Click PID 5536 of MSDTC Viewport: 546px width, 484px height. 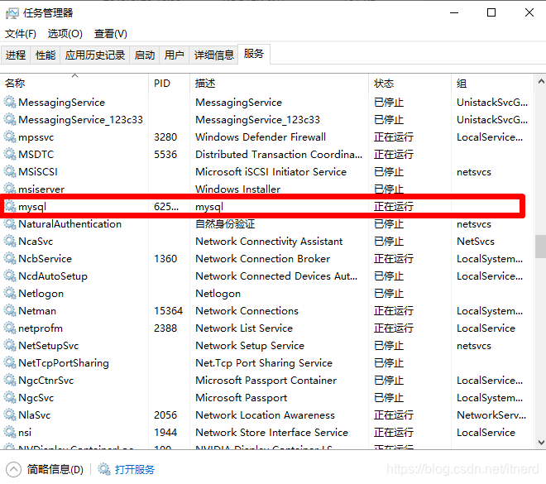click(165, 154)
